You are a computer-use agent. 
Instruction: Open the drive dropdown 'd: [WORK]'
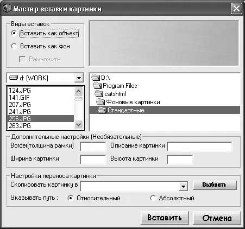click(79, 78)
